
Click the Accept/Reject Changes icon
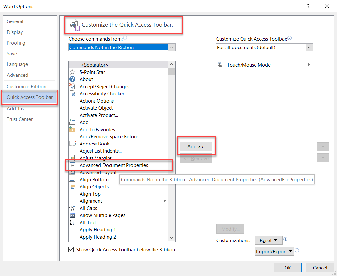click(72, 86)
